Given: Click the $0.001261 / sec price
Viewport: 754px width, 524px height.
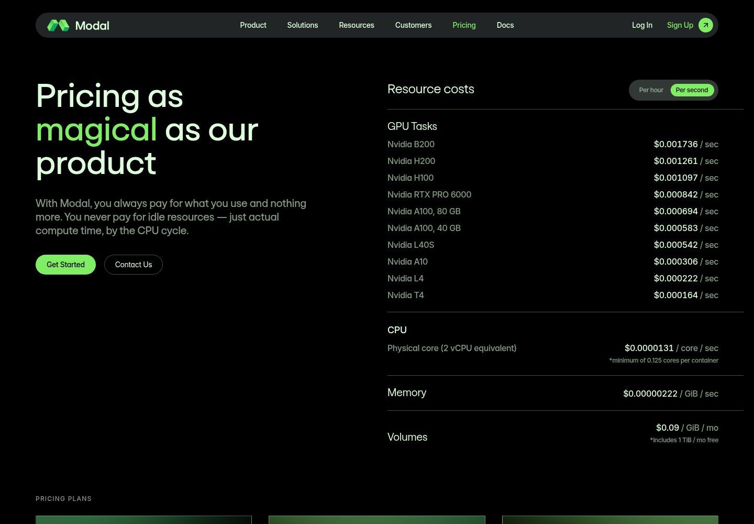Looking at the screenshot, I should coord(686,161).
